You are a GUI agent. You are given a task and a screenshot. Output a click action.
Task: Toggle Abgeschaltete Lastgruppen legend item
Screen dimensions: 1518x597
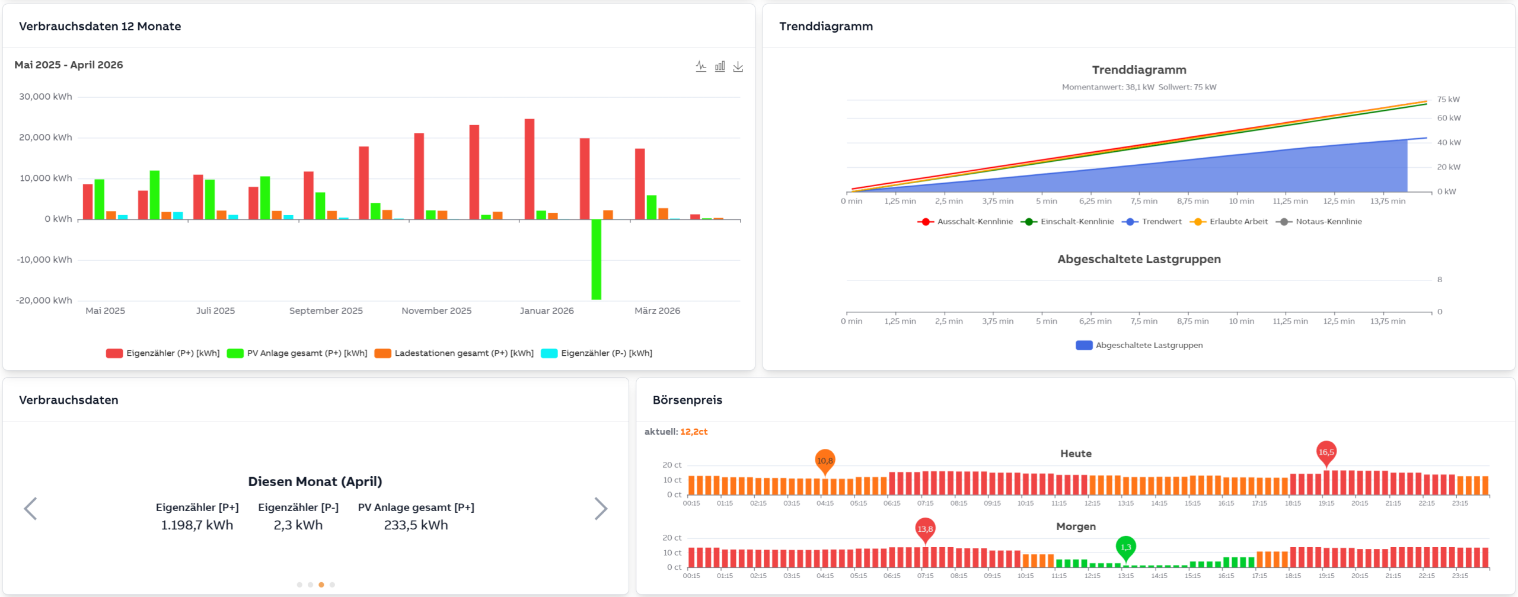point(1139,346)
